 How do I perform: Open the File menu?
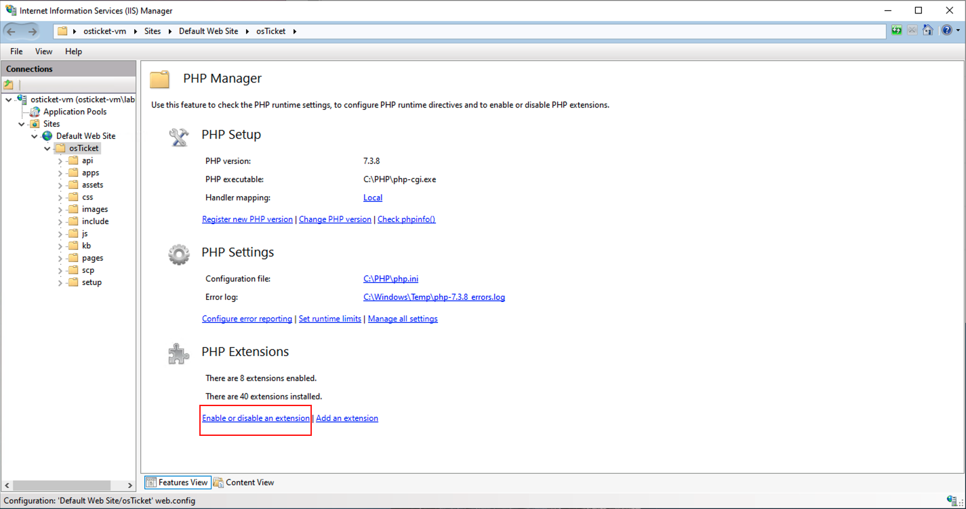(16, 51)
